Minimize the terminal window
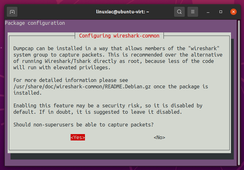Viewport: 244px width, 170px height. [208, 12]
